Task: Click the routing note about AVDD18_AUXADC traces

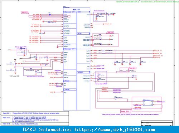Action: point(130,114)
